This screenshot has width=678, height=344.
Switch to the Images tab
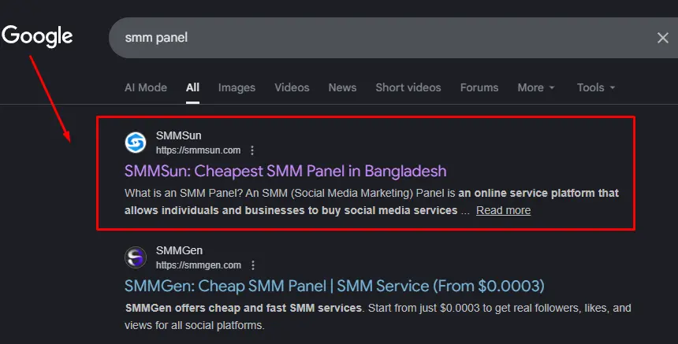coord(237,87)
